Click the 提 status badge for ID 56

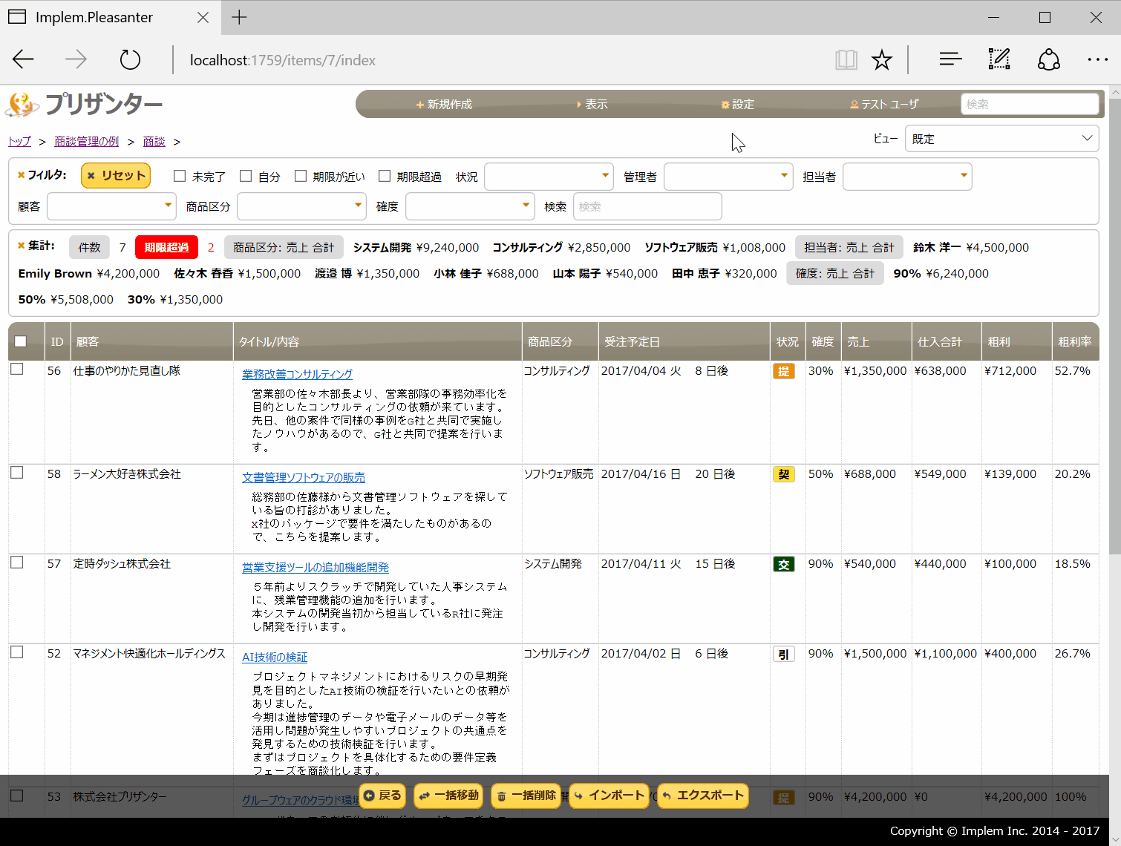coord(783,371)
